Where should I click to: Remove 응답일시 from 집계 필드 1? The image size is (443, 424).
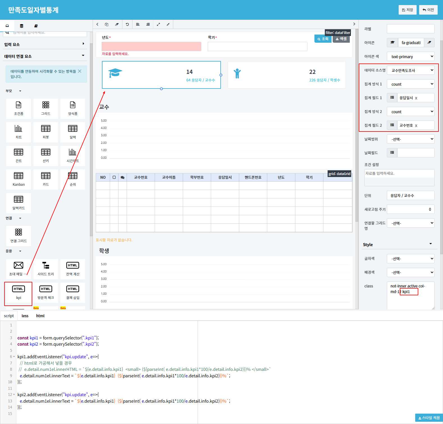tap(416, 98)
